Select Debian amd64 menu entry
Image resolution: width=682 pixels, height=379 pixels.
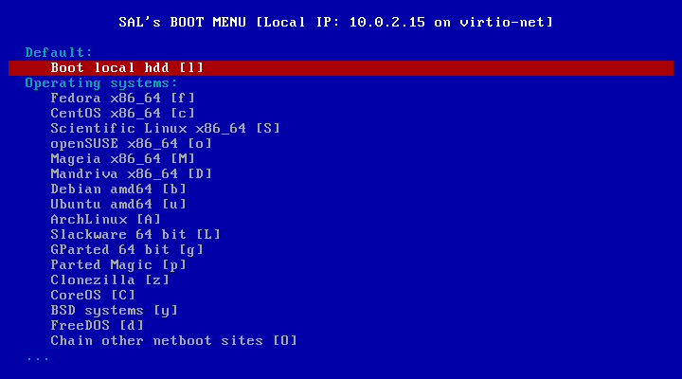[x=118, y=189]
